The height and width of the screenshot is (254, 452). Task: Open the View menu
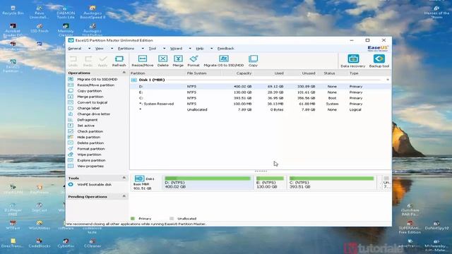[x=99, y=49]
